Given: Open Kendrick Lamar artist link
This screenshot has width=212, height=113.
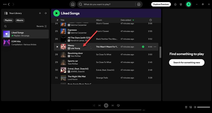Looking at the screenshot, I should pyautogui.click(x=77, y=41).
